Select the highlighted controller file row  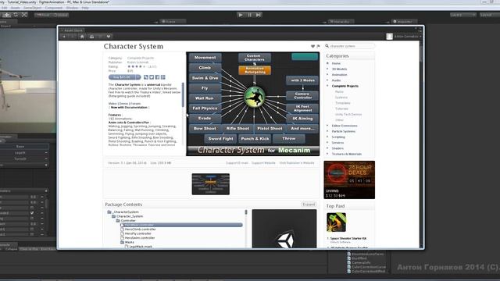coord(181,225)
